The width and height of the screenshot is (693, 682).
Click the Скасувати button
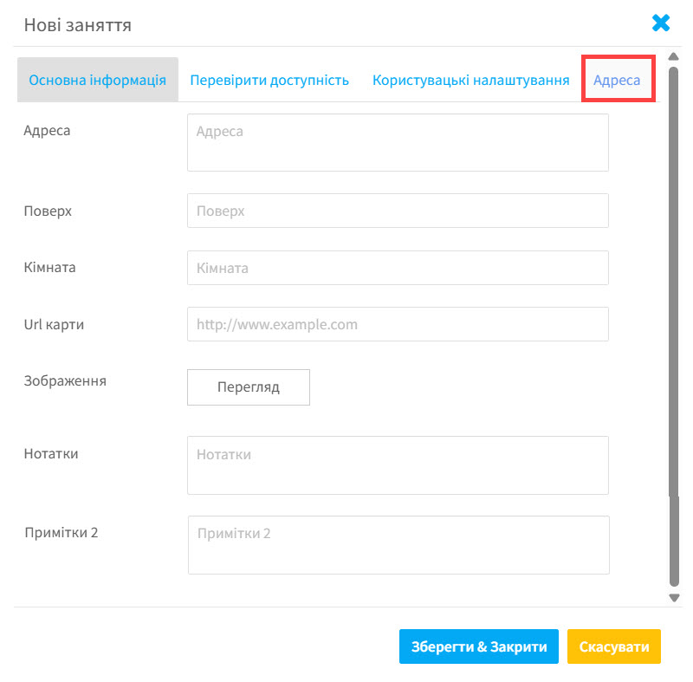coord(614,646)
